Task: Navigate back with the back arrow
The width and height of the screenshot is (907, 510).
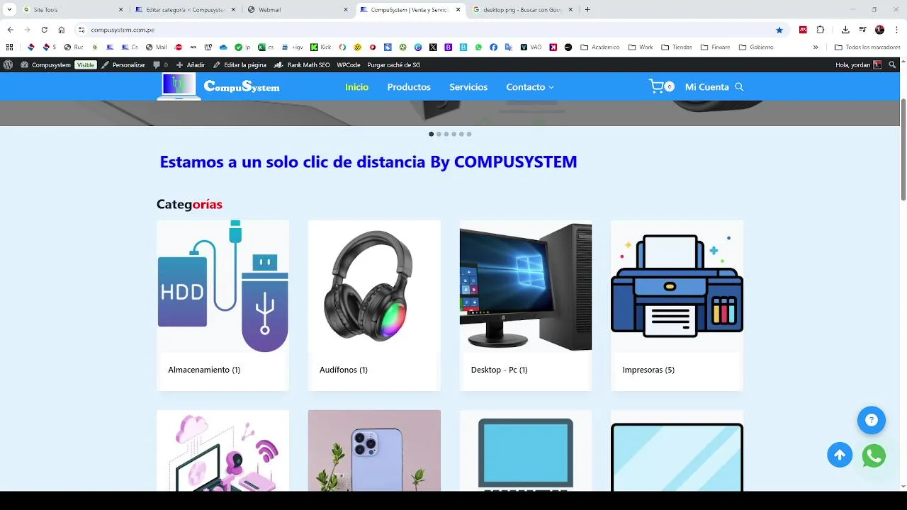Action: pos(10,30)
